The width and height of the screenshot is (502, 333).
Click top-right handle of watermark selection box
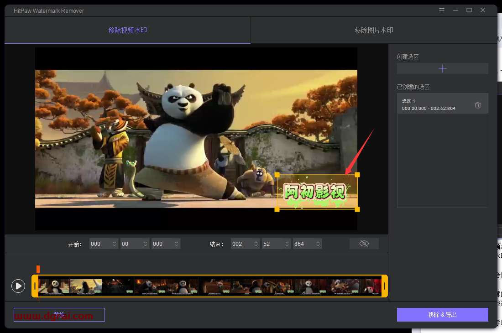coord(357,175)
